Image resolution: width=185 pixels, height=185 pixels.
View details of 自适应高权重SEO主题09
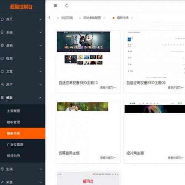pyautogui.click(x=176, y=87)
